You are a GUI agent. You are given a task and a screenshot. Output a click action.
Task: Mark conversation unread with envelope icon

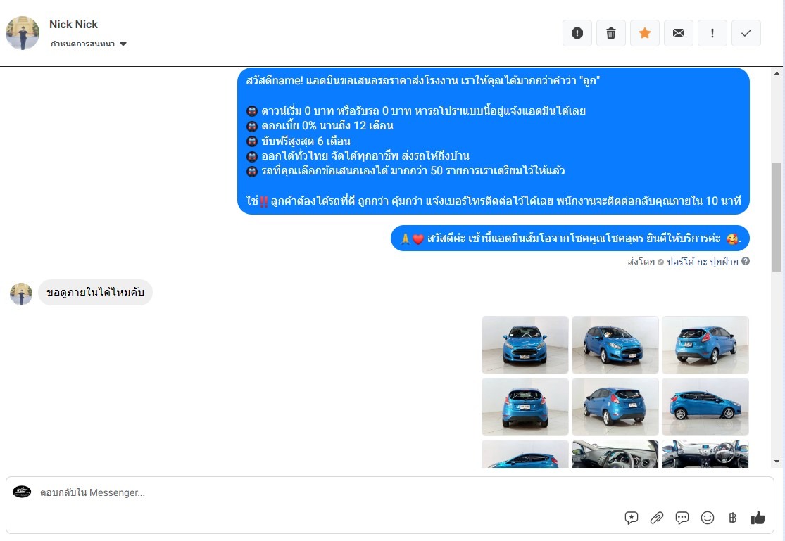pos(679,33)
